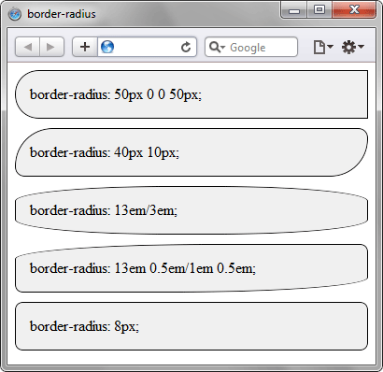Reload the page with the refresh arrow
This screenshot has width=383, height=372.
tap(186, 47)
